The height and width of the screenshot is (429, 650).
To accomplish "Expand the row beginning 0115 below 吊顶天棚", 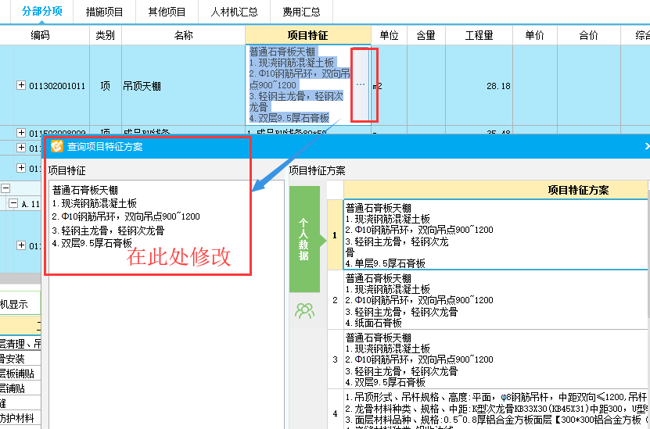I will (x=21, y=133).
